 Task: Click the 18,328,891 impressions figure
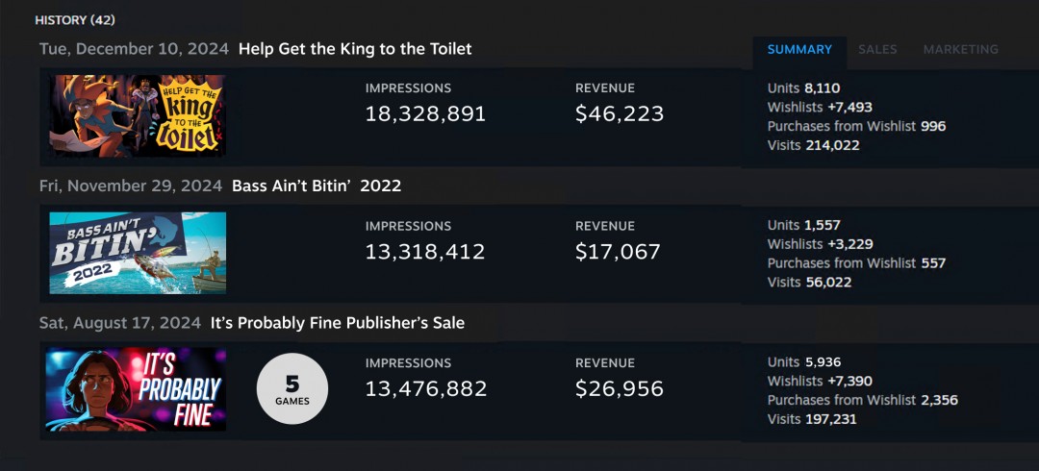425,114
